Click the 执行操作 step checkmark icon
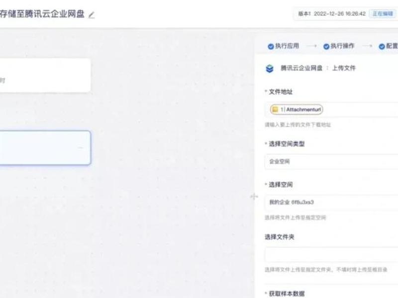 click(326, 46)
